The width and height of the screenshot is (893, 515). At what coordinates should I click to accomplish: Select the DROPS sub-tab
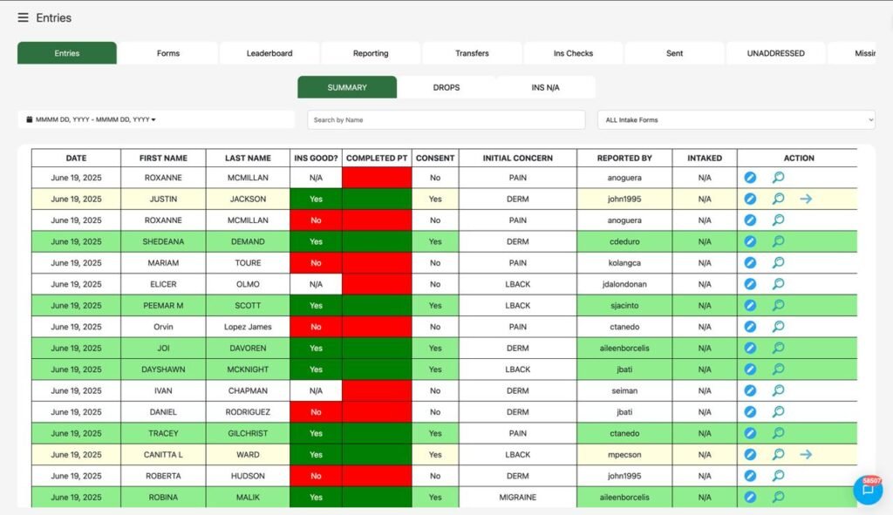(446, 87)
